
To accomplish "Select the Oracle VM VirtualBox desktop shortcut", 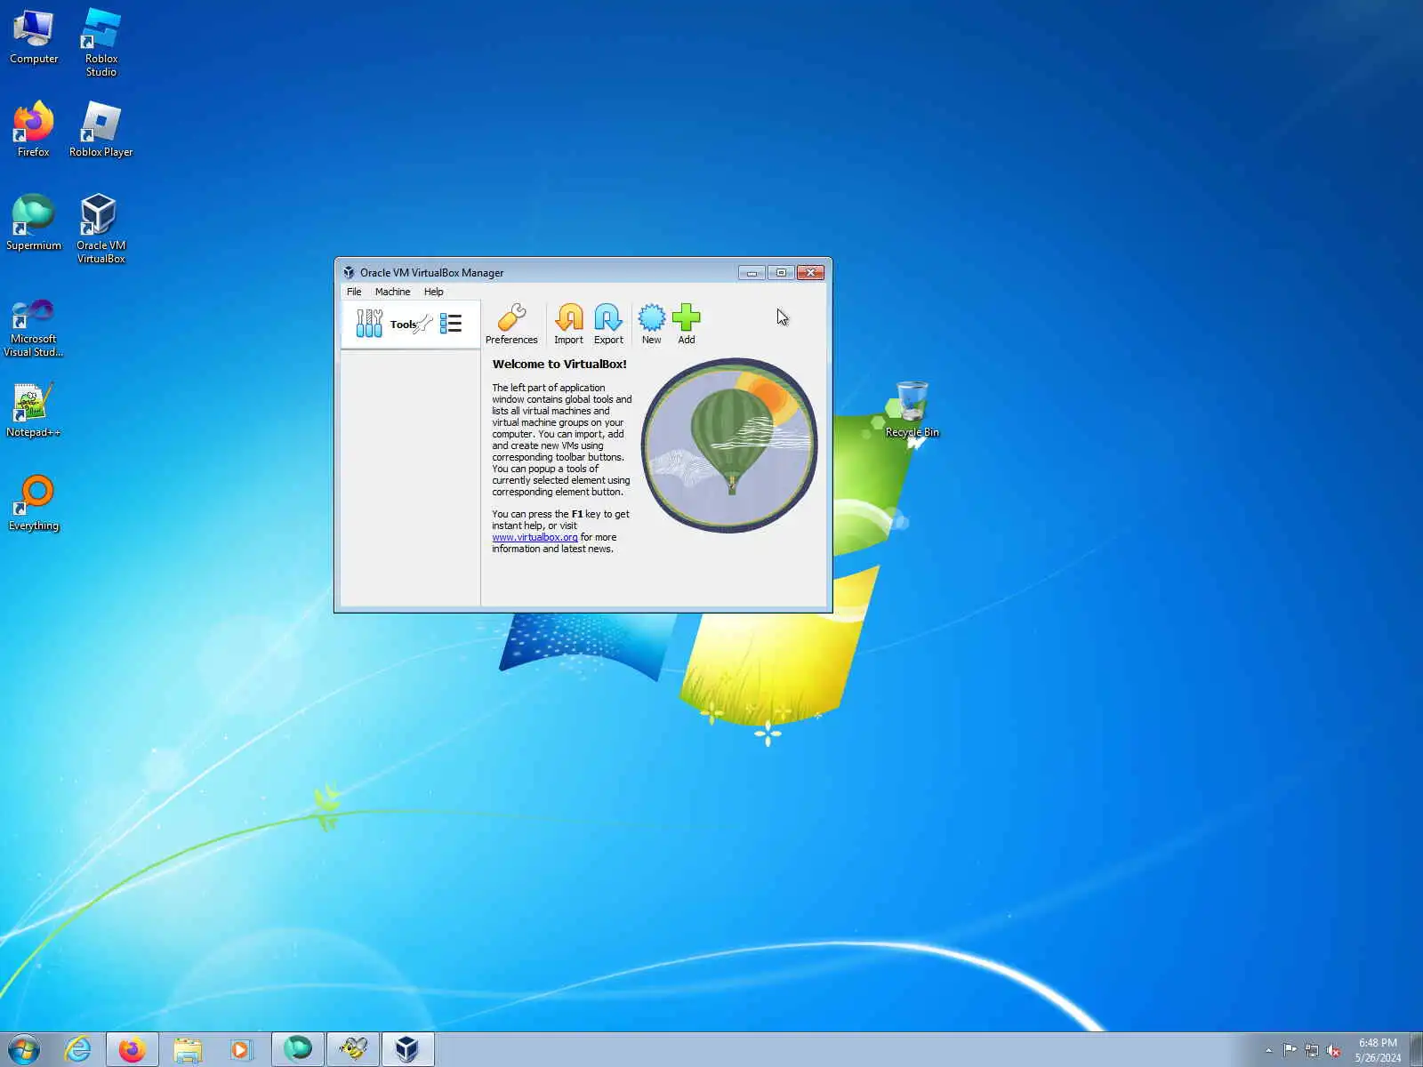I will (101, 229).
